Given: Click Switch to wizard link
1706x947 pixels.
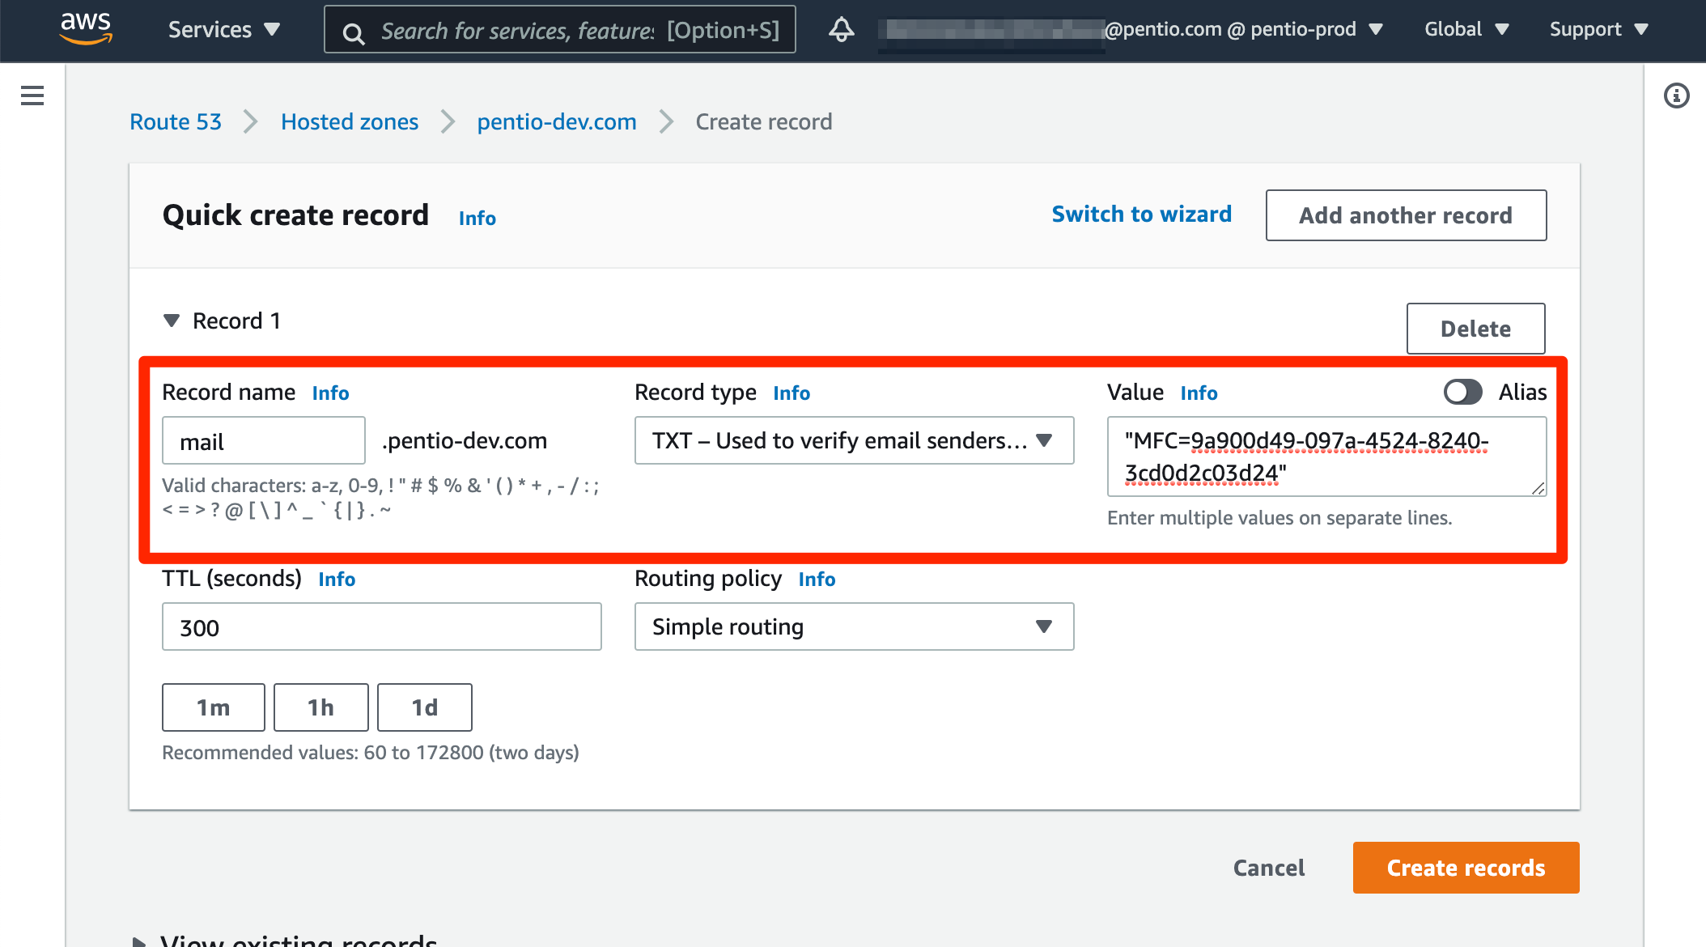Looking at the screenshot, I should [x=1142, y=214].
